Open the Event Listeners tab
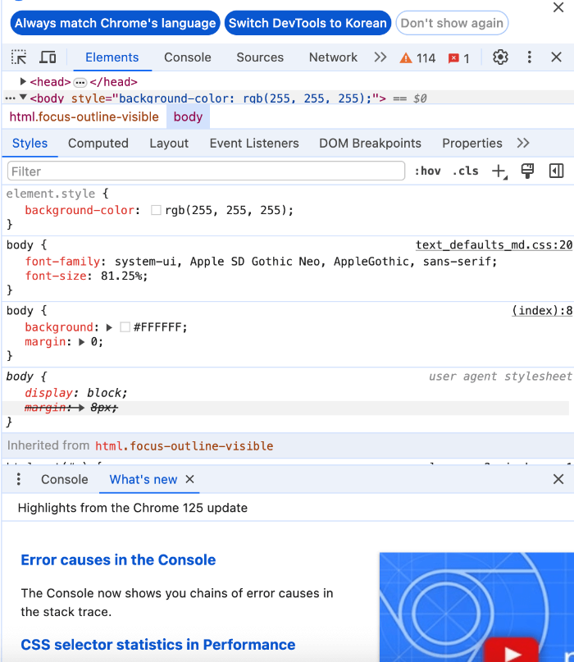Image resolution: width=574 pixels, height=662 pixels. pos(254,143)
